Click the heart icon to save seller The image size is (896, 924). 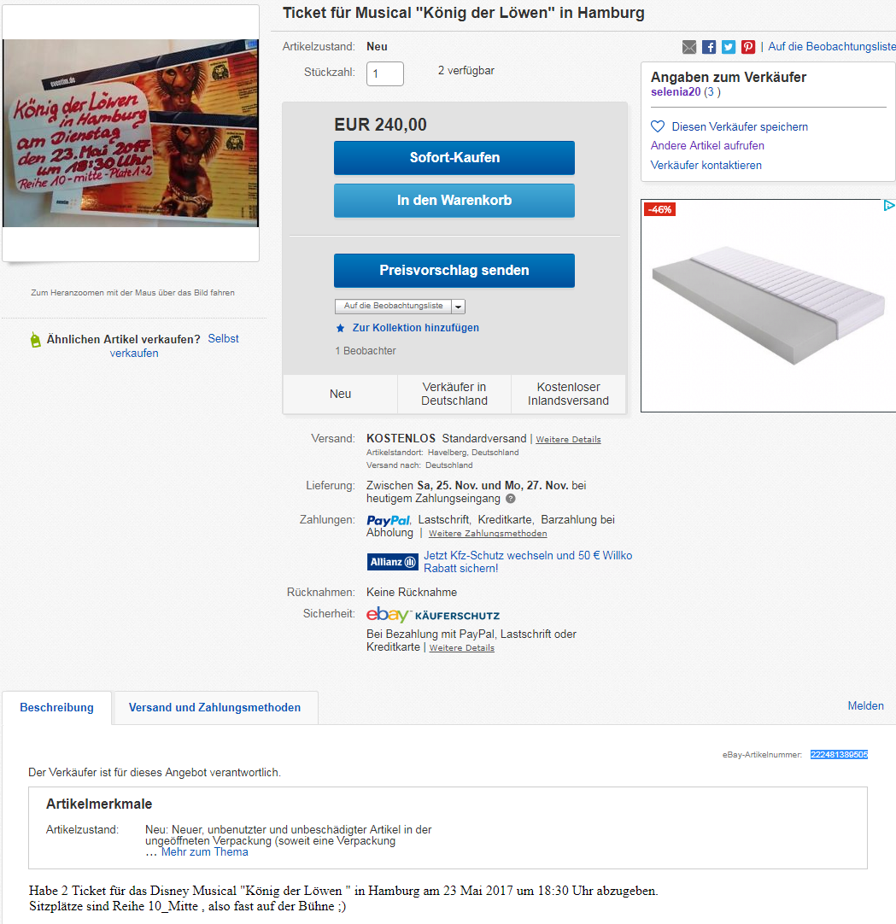point(657,126)
